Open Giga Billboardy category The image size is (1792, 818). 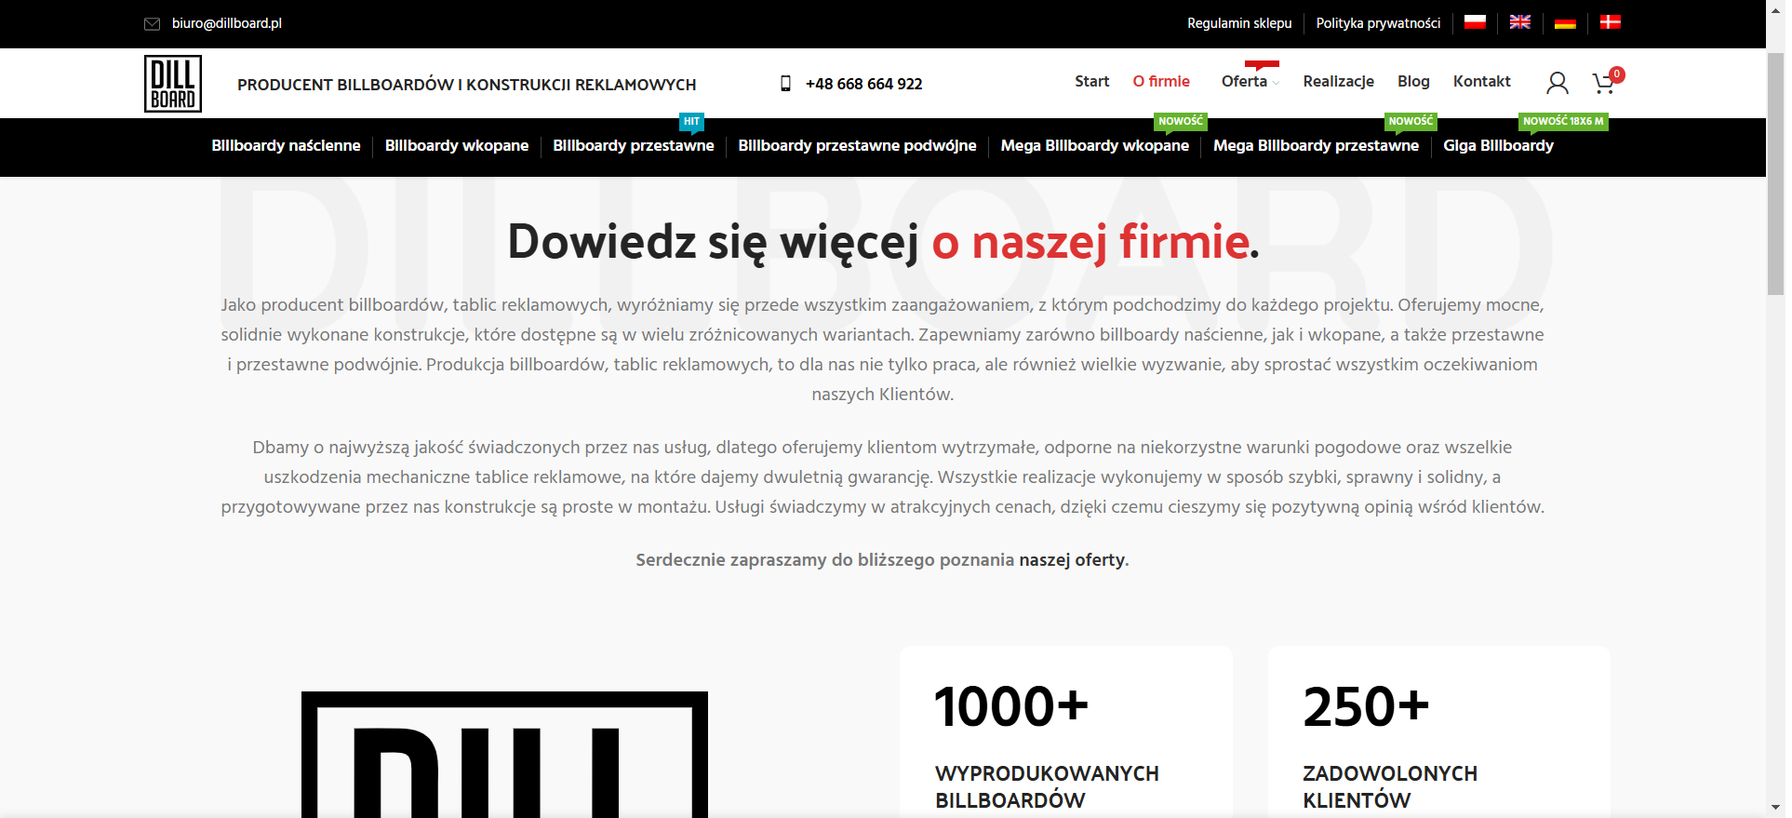coord(1498,146)
